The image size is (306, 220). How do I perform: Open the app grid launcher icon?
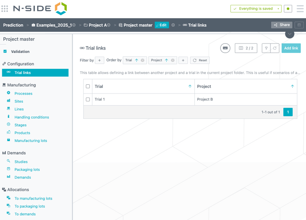(x=5, y=8)
